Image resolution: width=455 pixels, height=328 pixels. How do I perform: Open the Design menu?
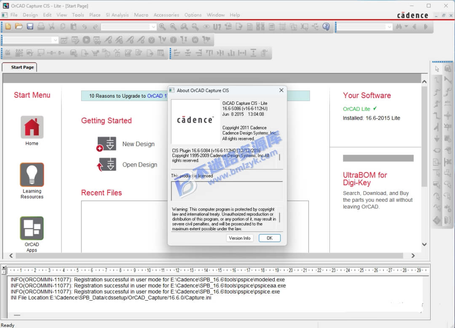30,15
